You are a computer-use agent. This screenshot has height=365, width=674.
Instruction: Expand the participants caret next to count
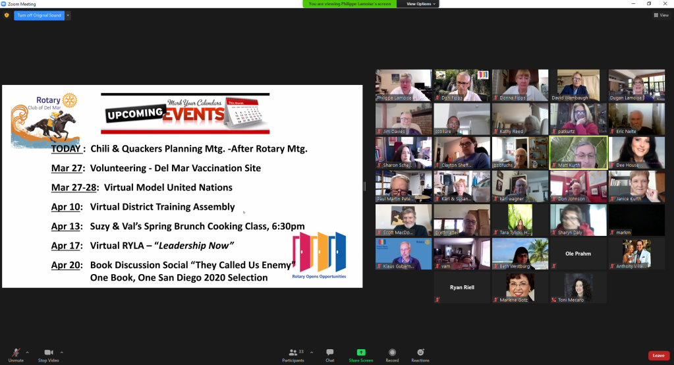[312, 352]
